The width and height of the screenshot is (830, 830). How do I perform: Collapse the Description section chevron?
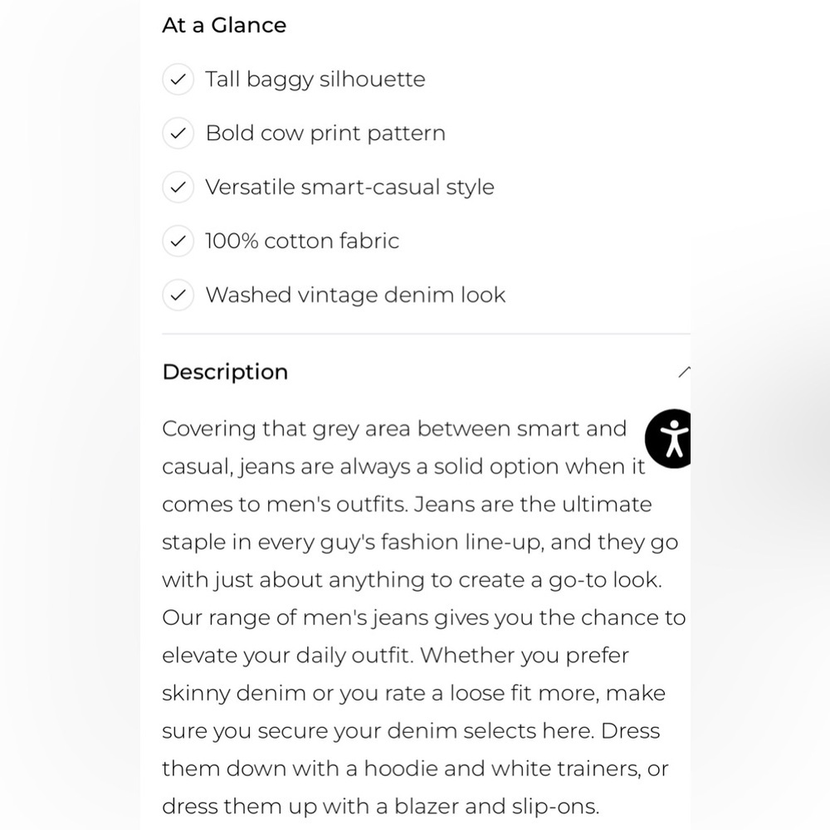(684, 372)
